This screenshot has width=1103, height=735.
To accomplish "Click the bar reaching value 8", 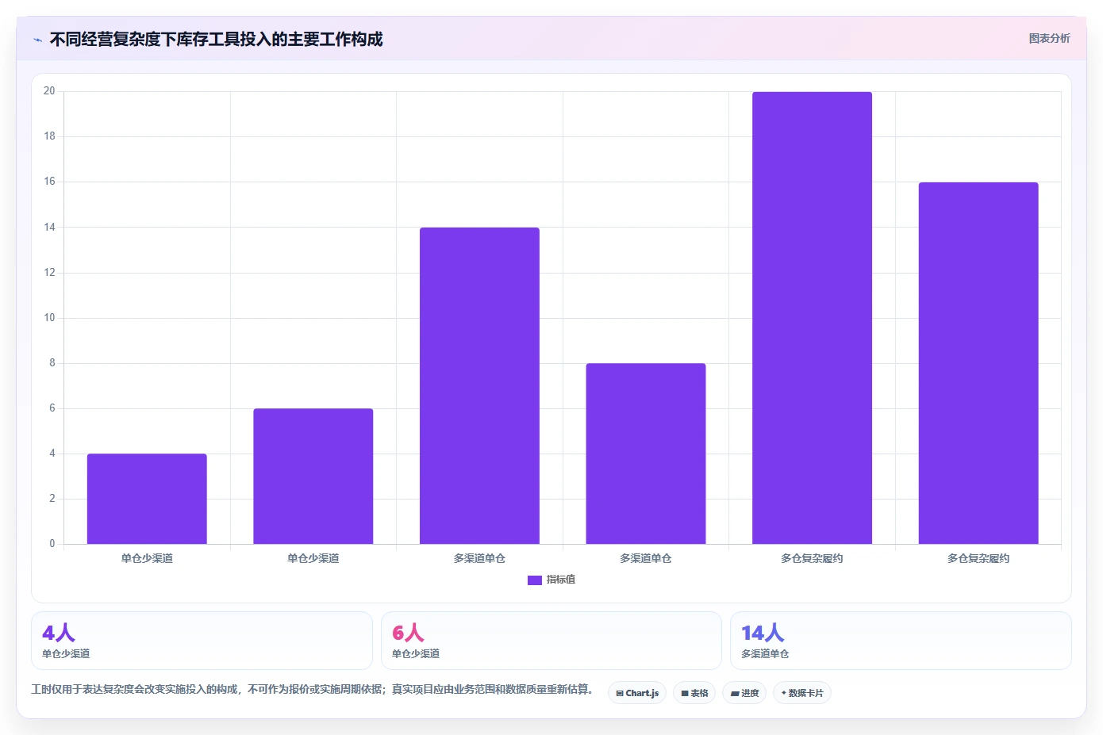I will click(646, 454).
